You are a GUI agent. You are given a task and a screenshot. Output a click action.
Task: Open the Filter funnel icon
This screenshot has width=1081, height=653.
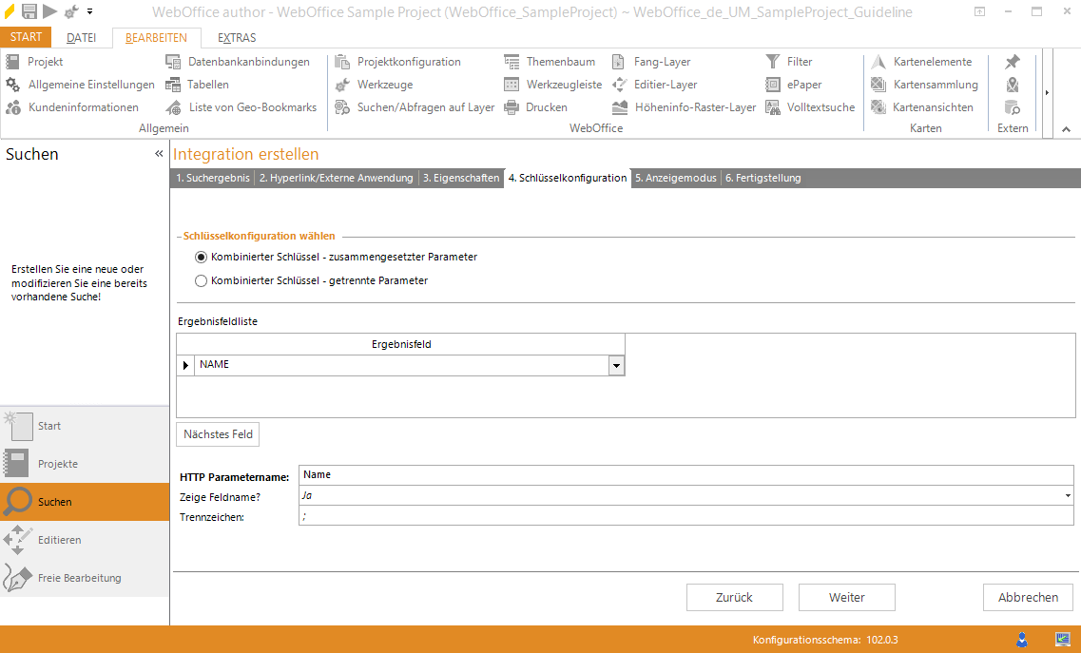(773, 62)
